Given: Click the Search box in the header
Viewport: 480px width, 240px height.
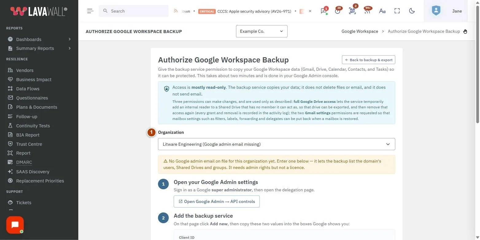Looking at the screenshot, I should tap(134, 11).
